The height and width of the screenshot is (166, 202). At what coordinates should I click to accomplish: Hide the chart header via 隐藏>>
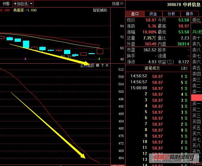click(x=118, y=4)
